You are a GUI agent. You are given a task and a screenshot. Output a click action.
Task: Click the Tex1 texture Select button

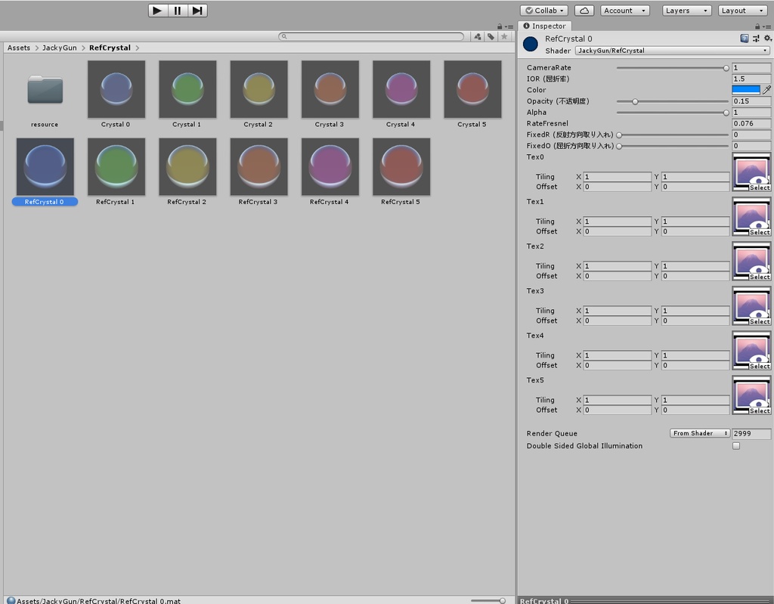coord(759,232)
